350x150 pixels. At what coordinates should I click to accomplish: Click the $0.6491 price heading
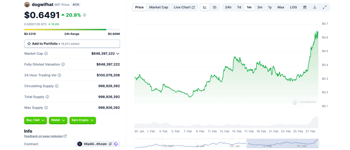tap(42, 15)
